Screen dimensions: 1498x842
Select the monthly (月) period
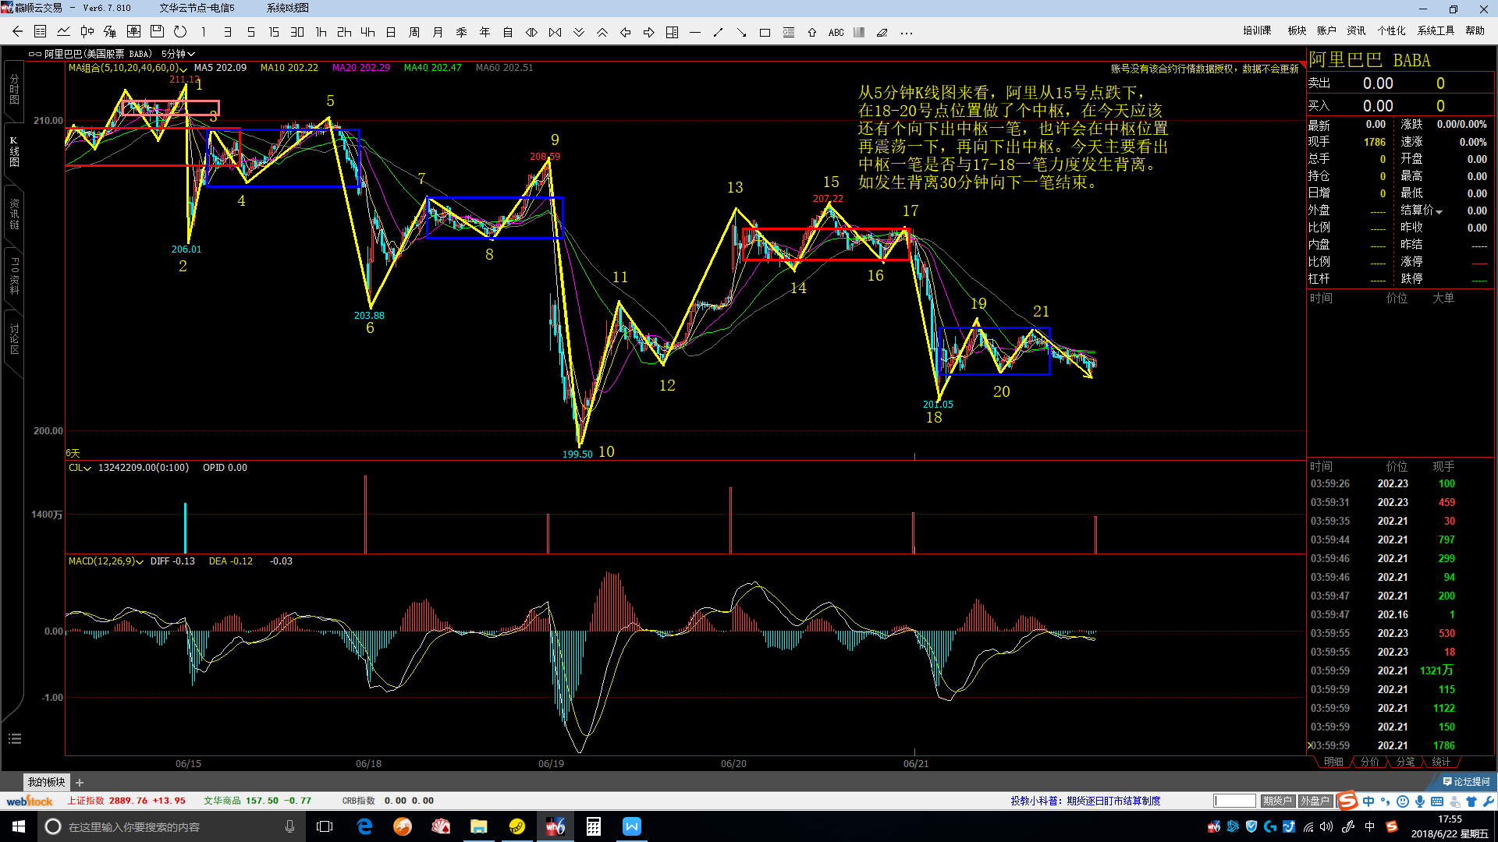tap(438, 32)
